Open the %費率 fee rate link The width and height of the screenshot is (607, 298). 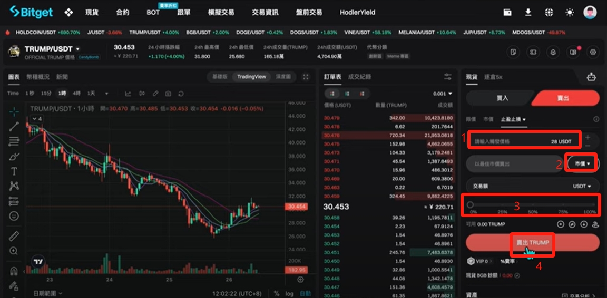[x=509, y=261]
